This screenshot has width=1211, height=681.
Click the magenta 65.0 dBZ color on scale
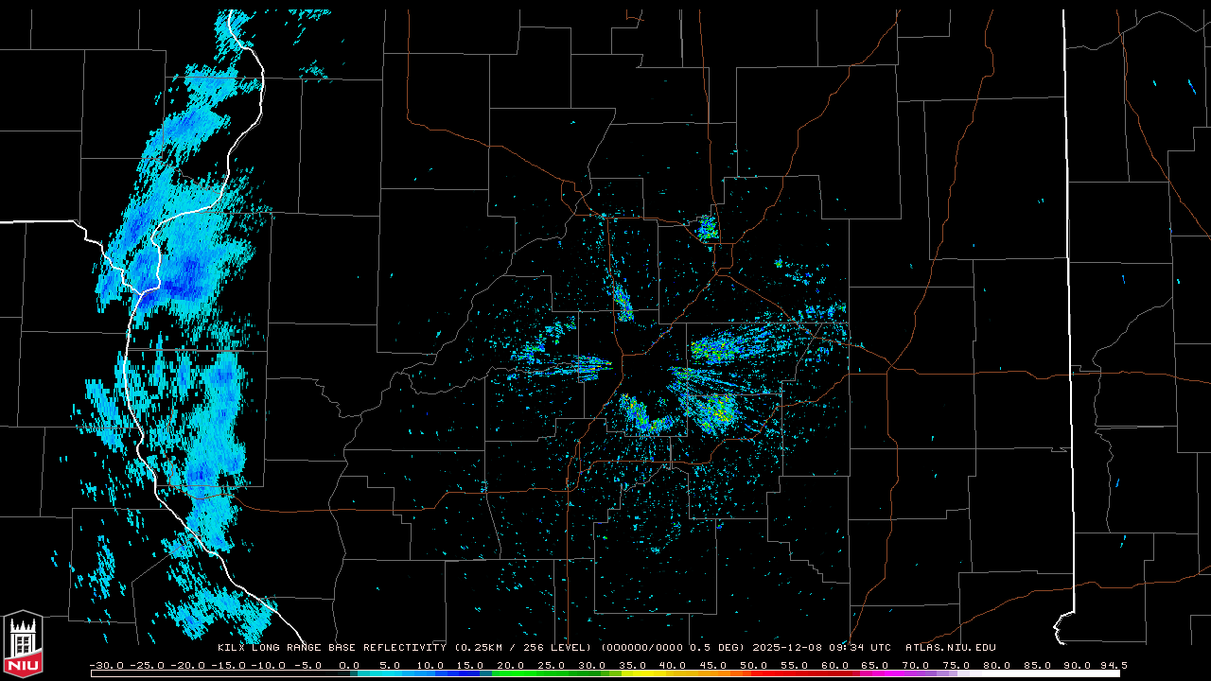click(875, 673)
